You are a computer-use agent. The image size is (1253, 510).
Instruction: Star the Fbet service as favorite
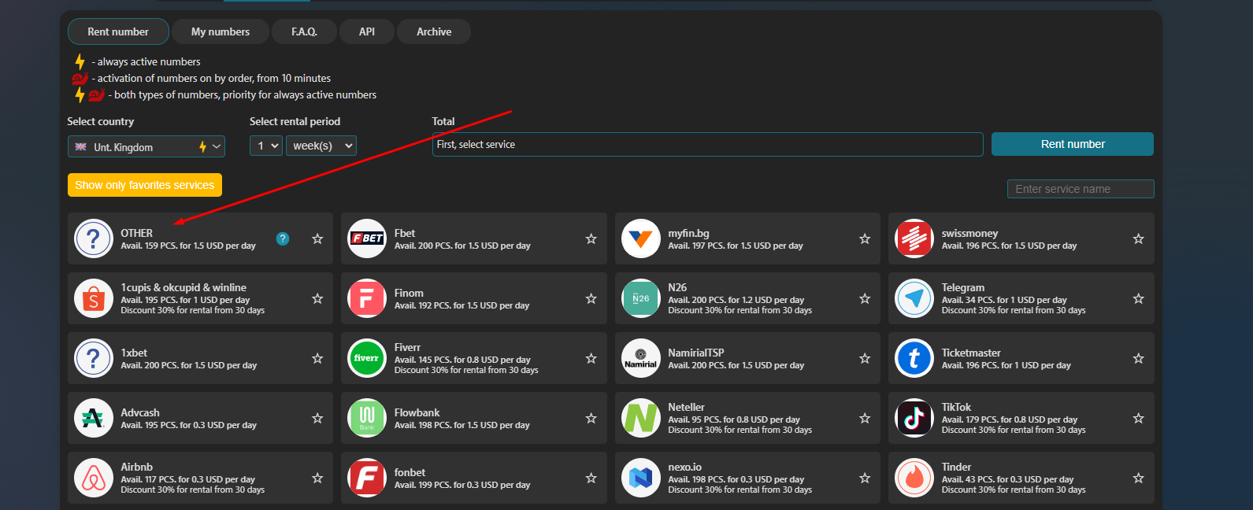pyautogui.click(x=591, y=238)
